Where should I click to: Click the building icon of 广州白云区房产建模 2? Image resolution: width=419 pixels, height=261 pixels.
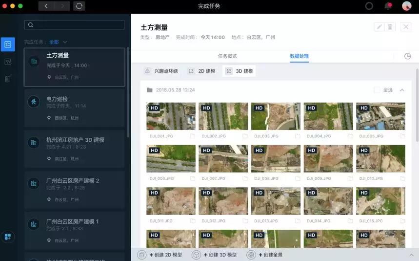pos(34,184)
